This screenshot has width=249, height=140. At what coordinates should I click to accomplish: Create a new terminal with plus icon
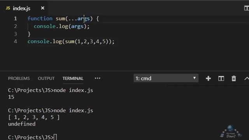pyautogui.click(x=208, y=78)
